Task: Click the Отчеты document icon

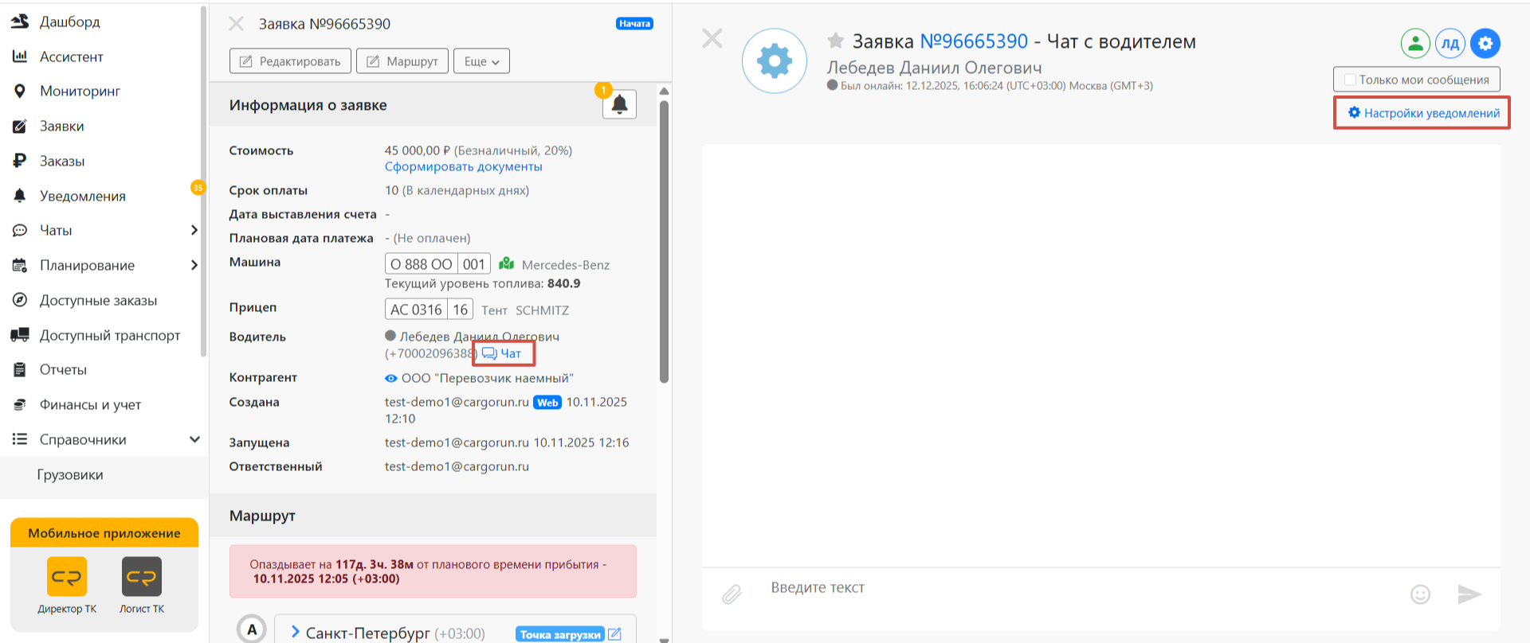Action: (x=20, y=369)
